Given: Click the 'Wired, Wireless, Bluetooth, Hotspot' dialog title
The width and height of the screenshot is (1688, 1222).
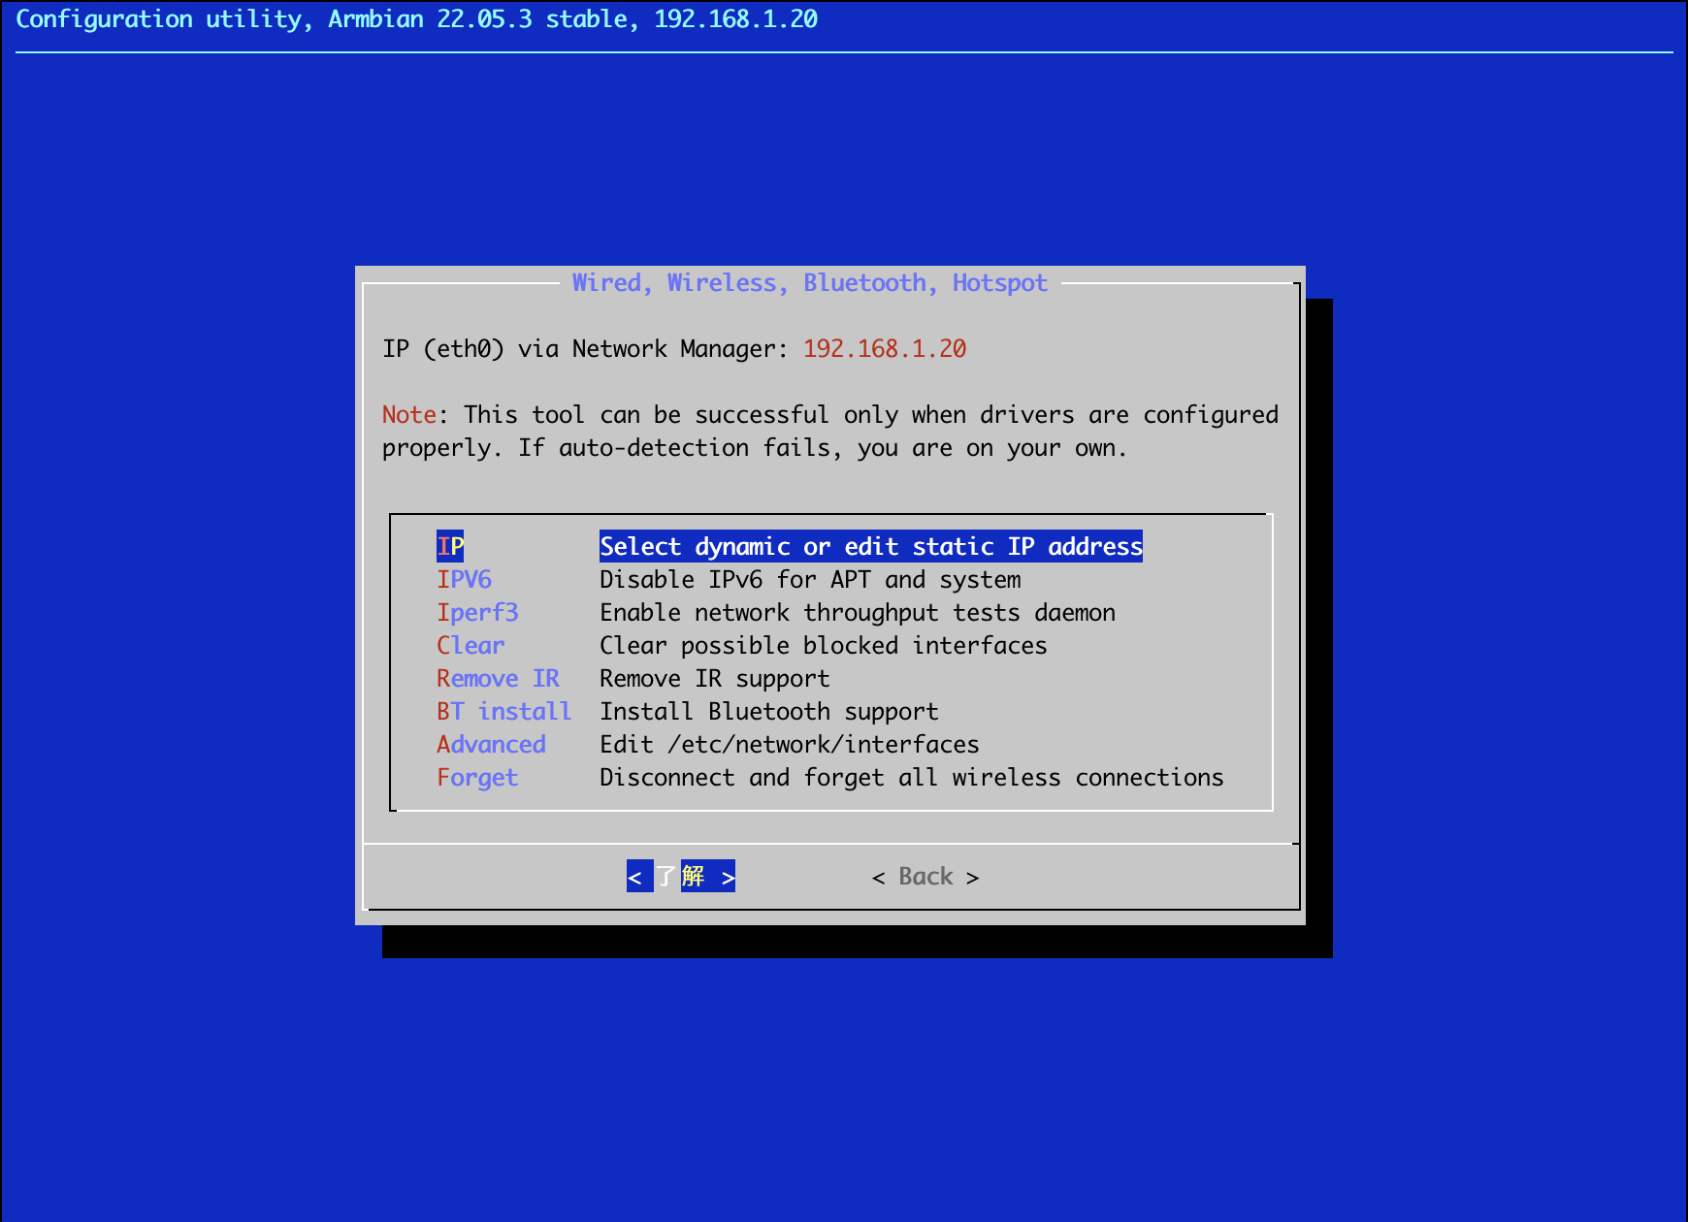Looking at the screenshot, I should click(x=810, y=282).
